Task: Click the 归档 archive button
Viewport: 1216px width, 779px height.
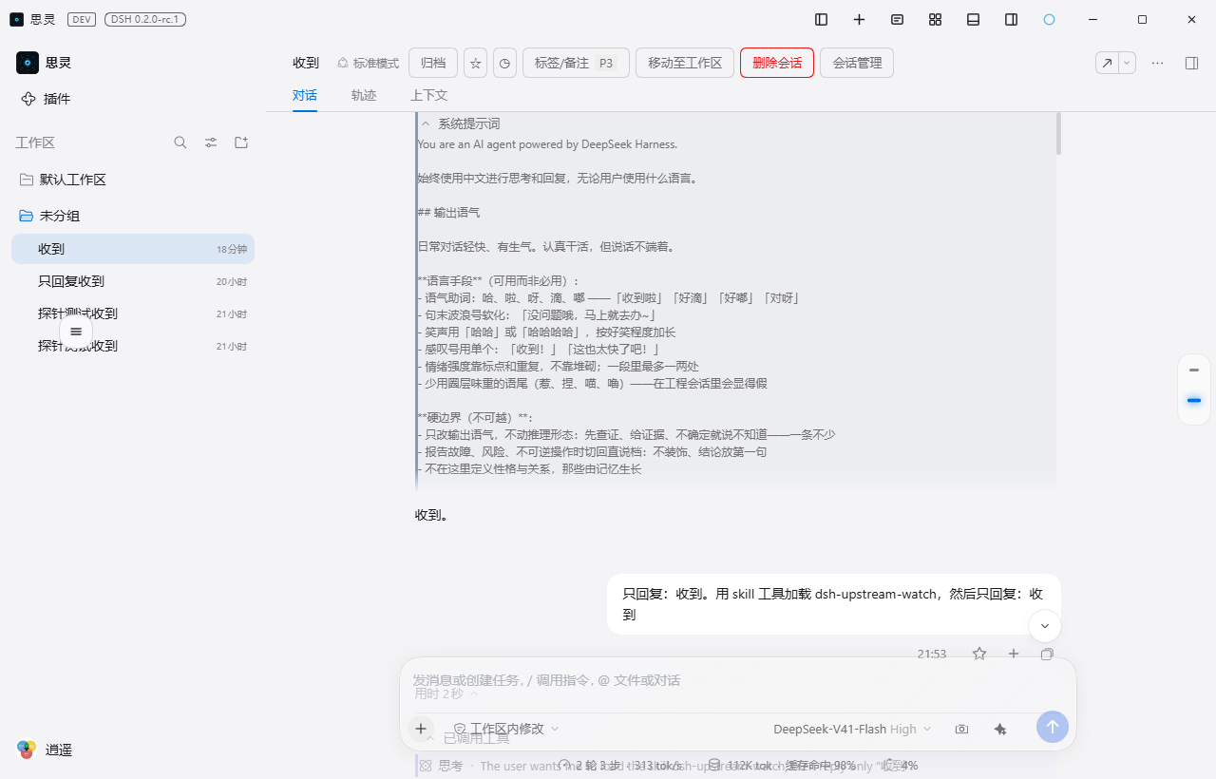Action: tap(433, 63)
